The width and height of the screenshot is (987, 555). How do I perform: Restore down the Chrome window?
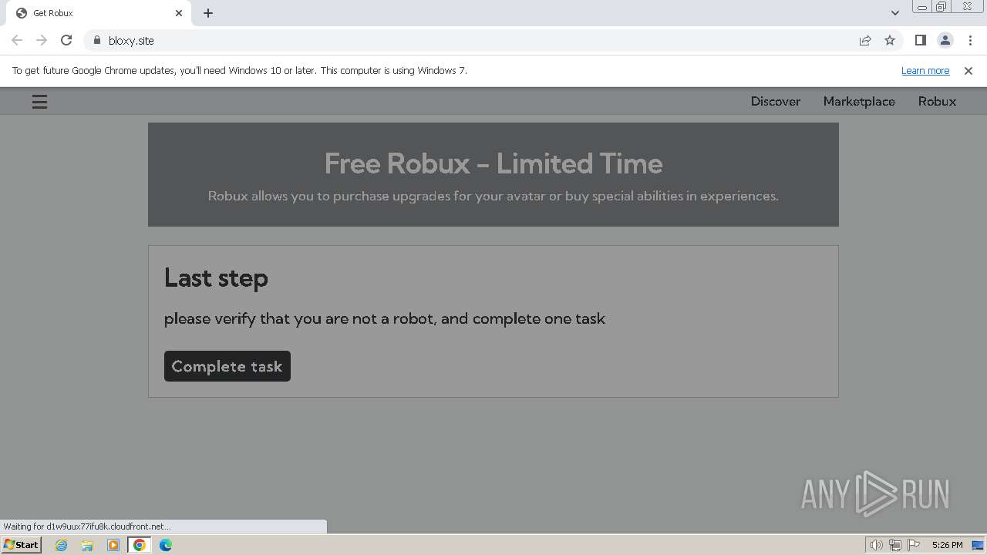click(942, 7)
